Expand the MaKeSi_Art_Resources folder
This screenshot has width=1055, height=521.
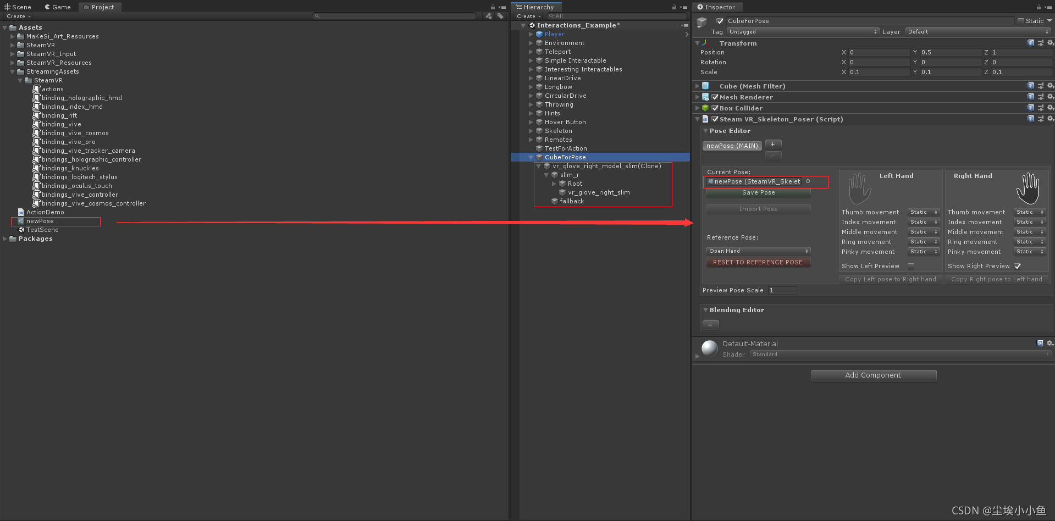pos(13,36)
